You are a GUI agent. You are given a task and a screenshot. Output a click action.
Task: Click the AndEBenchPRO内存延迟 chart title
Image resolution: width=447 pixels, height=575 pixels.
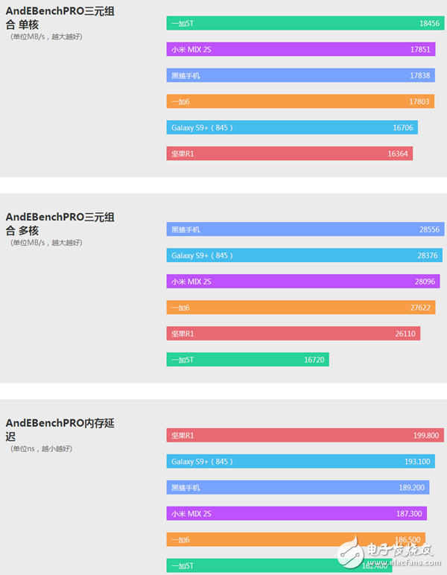click(x=60, y=429)
